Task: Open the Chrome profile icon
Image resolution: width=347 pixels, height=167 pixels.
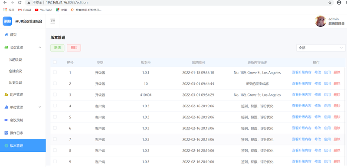Action: [339, 3]
